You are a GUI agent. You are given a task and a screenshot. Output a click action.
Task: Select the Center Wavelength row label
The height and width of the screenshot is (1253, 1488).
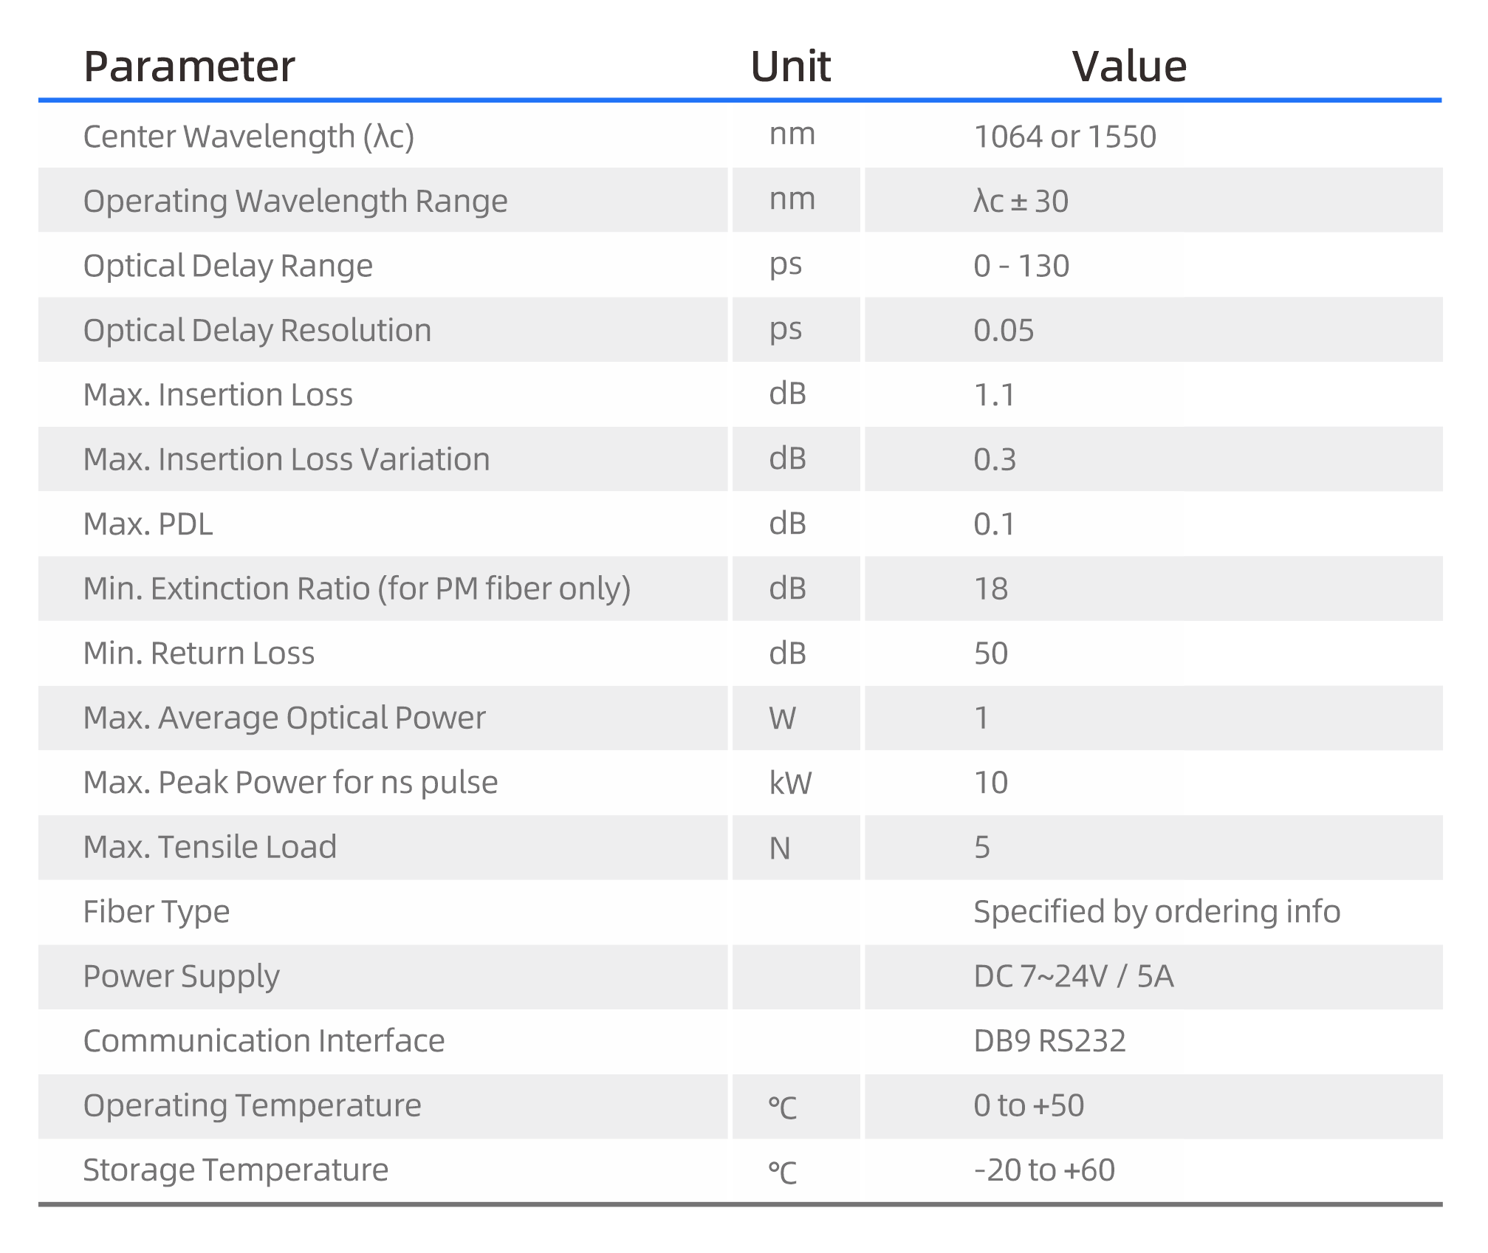pyautogui.click(x=248, y=137)
